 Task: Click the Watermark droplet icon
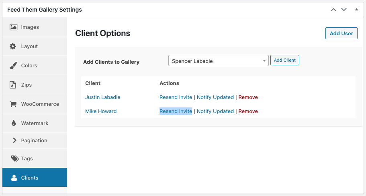pyautogui.click(x=14, y=123)
